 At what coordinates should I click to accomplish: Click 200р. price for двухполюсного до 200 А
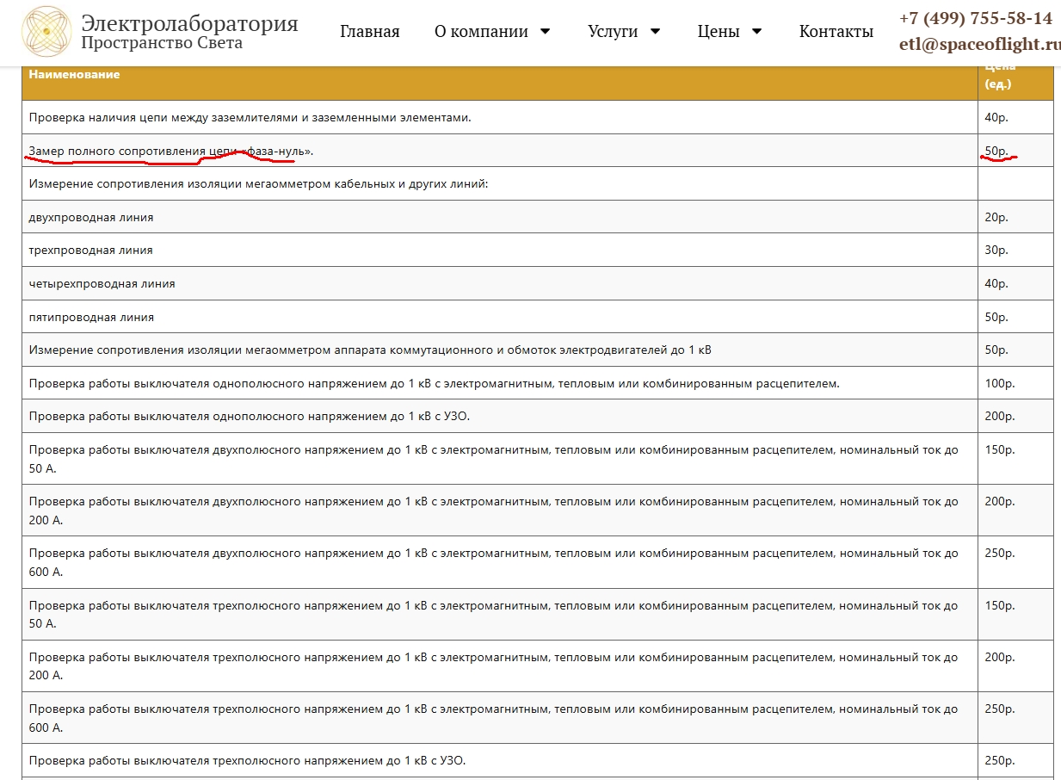1000,502
